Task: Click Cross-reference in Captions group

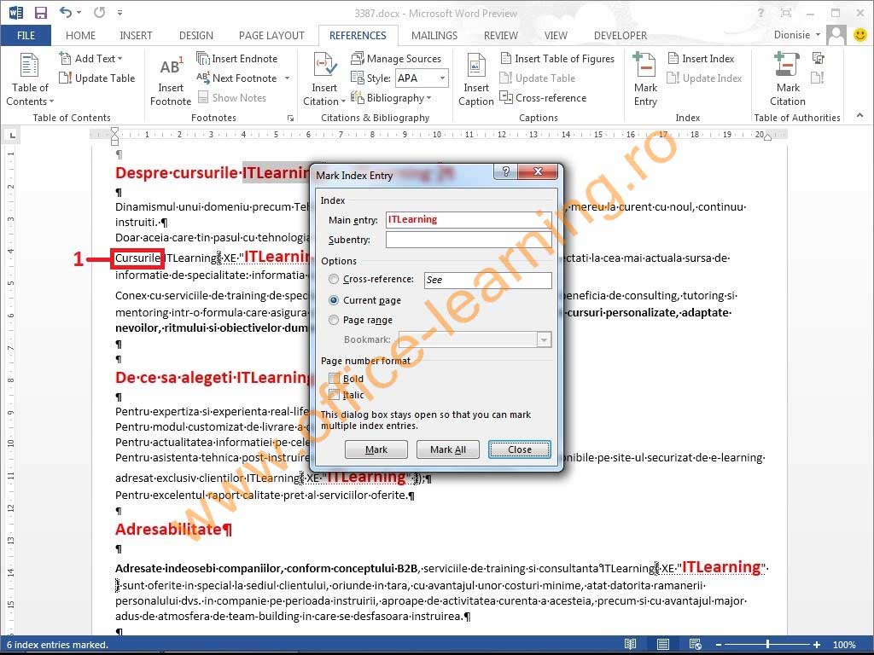Action: click(543, 98)
